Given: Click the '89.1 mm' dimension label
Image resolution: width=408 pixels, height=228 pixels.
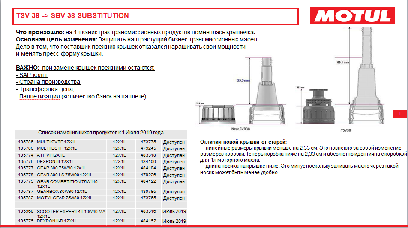Looking at the screenshot, I should pyautogui.click(x=343, y=62).
